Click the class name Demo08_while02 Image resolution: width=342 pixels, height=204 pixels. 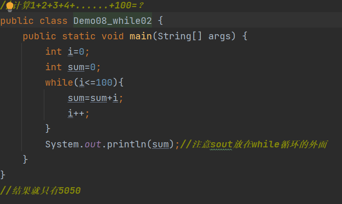[x=112, y=21]
